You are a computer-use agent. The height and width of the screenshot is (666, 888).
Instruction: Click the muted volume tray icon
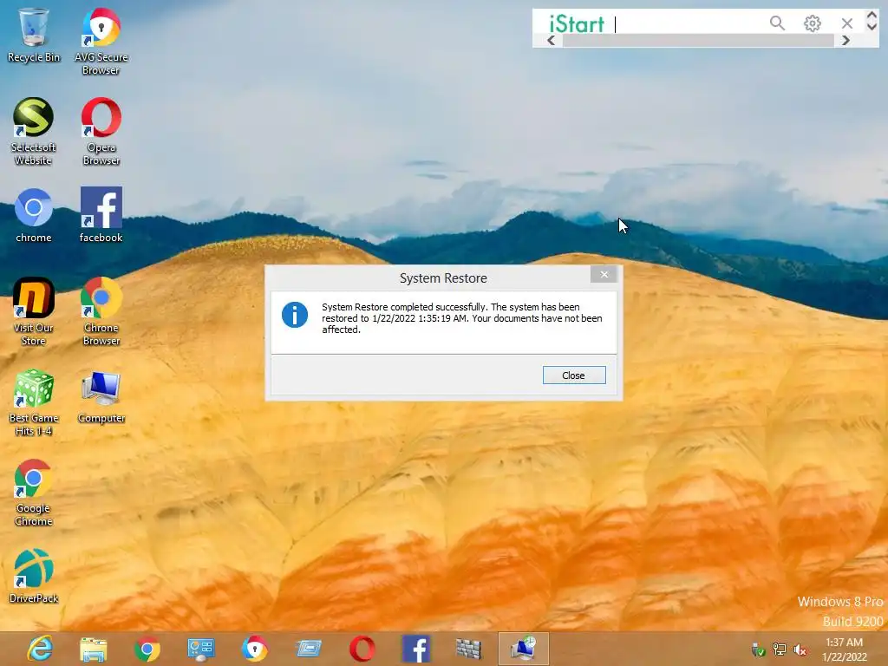(x=800, y=650)
